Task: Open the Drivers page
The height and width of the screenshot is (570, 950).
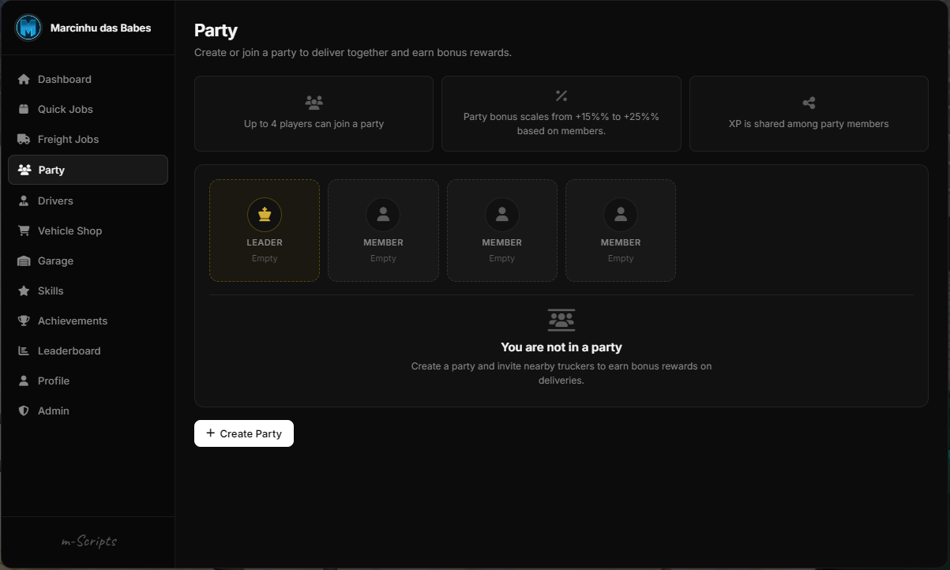Action: 88,201
